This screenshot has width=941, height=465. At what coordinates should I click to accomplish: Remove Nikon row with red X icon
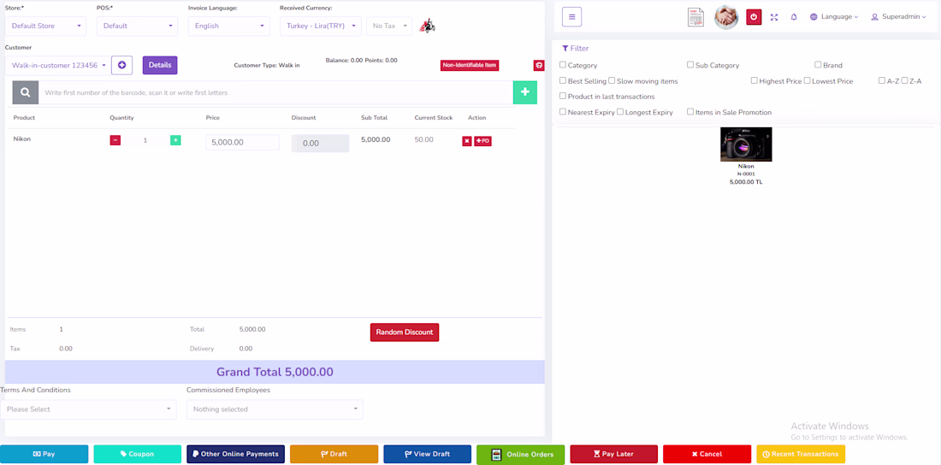(x=467, y=141)
